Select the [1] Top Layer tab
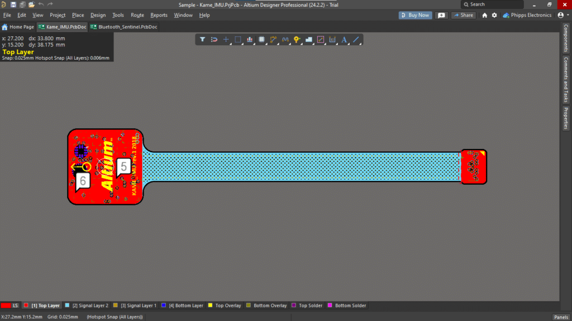 click(x=41, y=306)
